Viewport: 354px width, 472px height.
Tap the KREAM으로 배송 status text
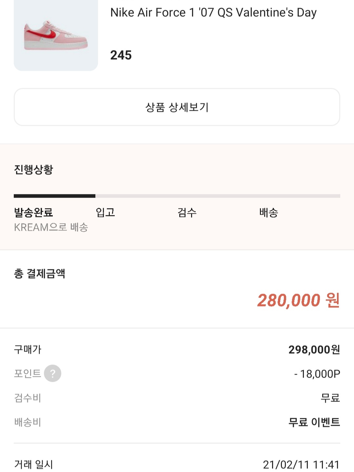[51, 227]
